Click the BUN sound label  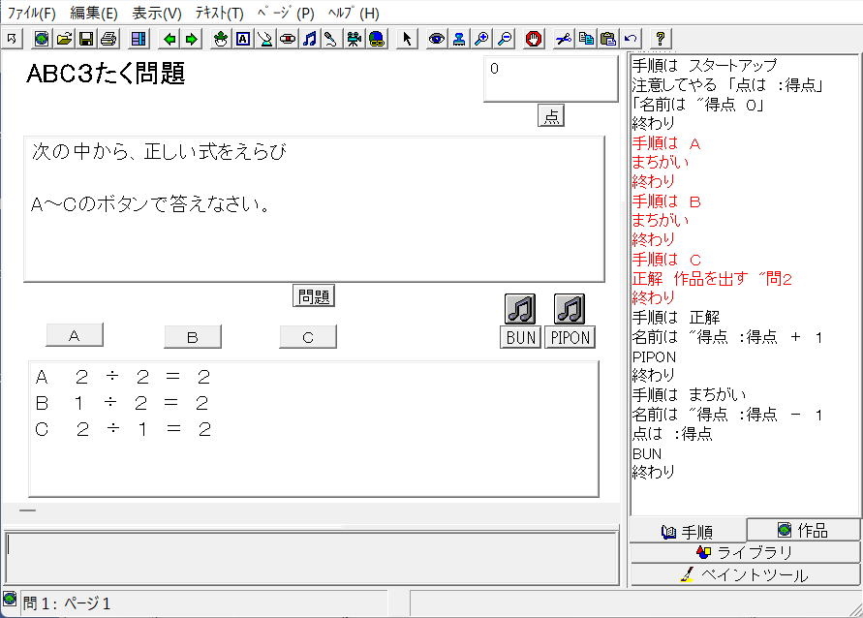point(521,337)
